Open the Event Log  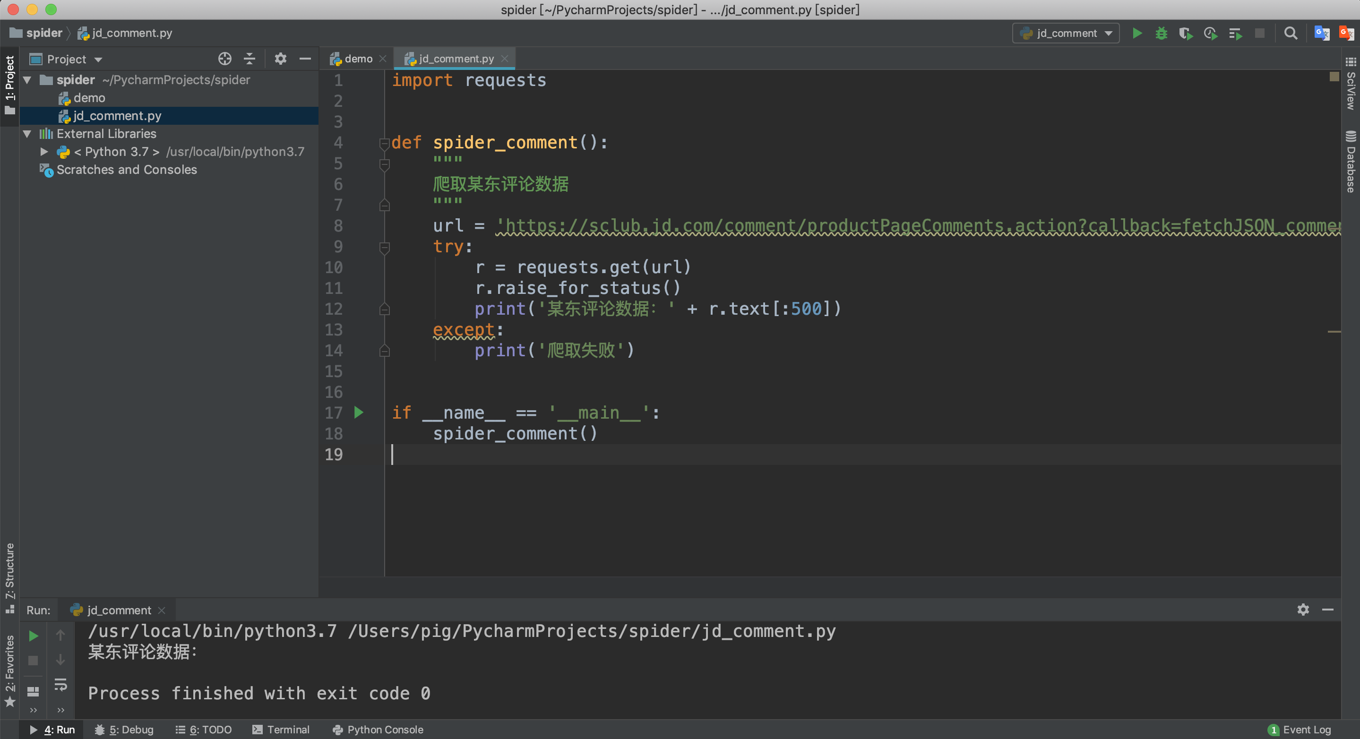click(x=1300, y=730)
